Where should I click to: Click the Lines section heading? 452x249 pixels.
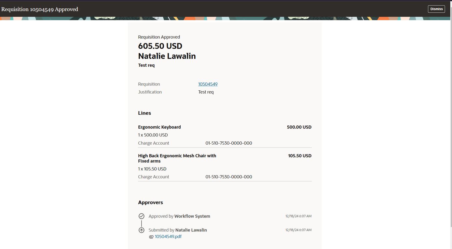(144, 113)
